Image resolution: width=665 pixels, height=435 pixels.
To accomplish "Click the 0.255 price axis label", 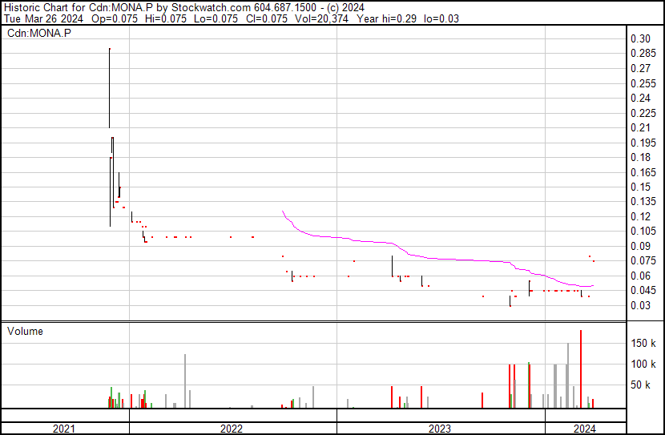I will coord(643,83).
